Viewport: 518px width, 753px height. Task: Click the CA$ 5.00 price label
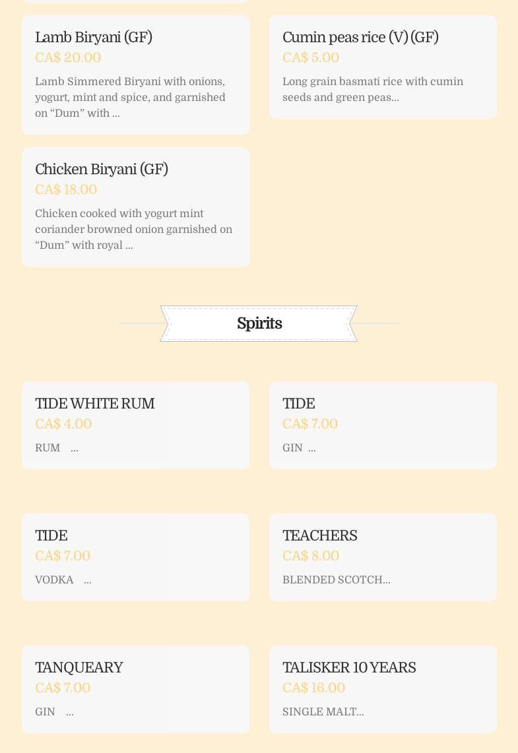click(x=311, y=58)
